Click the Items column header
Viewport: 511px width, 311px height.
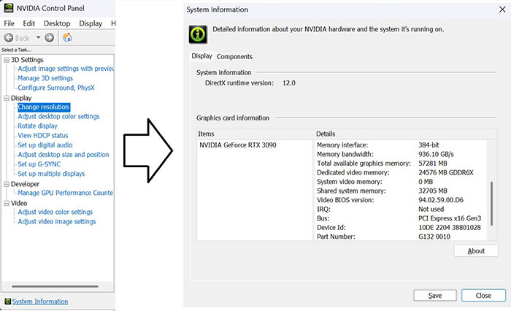click(254, 134)
